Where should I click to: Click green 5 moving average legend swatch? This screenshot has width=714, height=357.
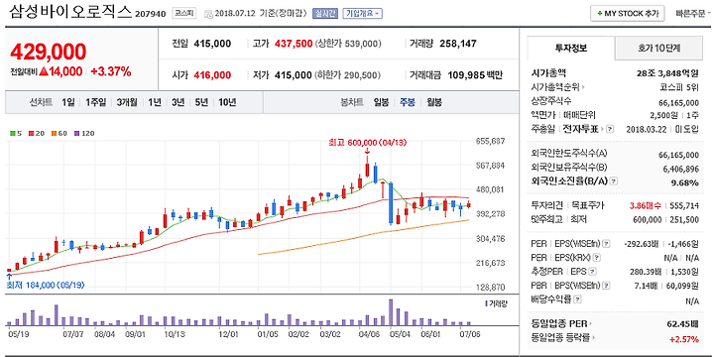12,134
